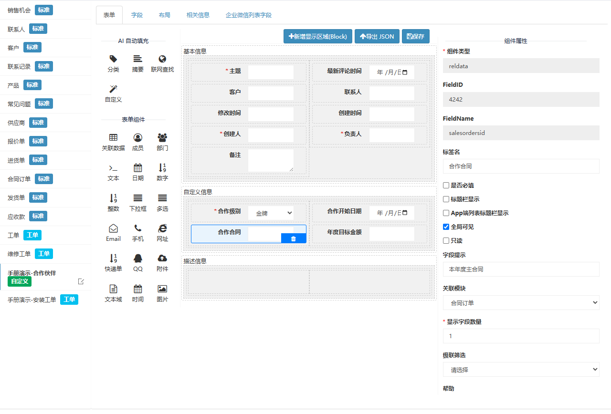This screenshot has height=414, width=611.
Task: Click the 新增显示区域(Block) button
Action: tap(318, 36)
